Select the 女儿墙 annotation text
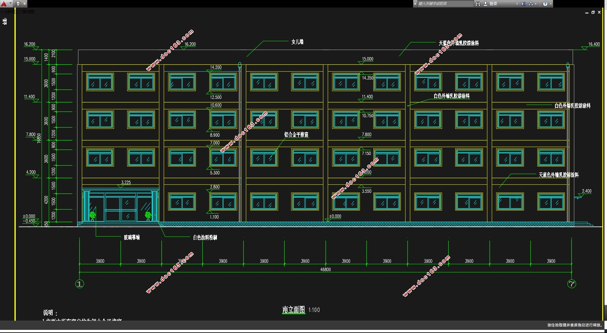This screenshot has width=607, height=333. [297, 42]
